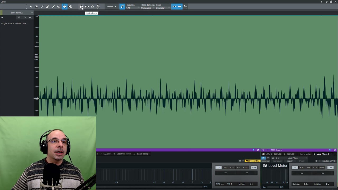Screen dimensions: 338x190
Task: Select K20 mode in left Level Meter
Action: pos(225,168)
